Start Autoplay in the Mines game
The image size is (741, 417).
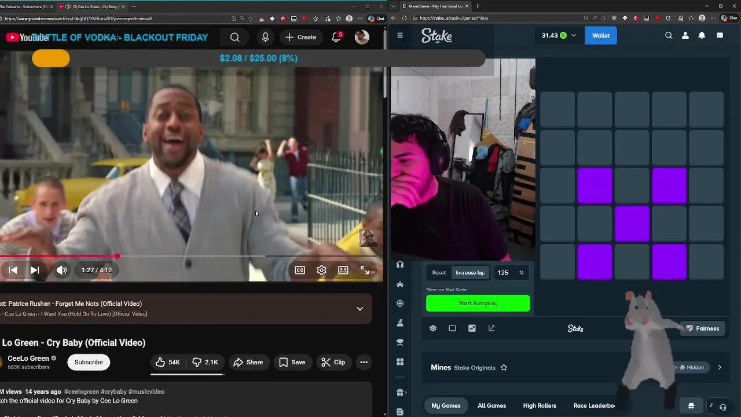click(478, 303)
